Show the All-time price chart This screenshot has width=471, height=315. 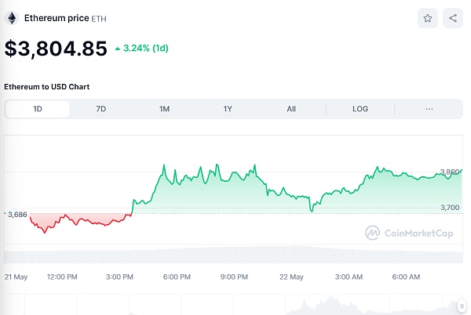click(x=291, y=109)
